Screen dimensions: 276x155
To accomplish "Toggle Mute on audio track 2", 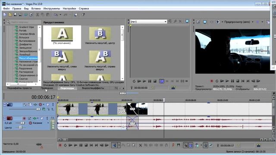I will coord(42,118).
